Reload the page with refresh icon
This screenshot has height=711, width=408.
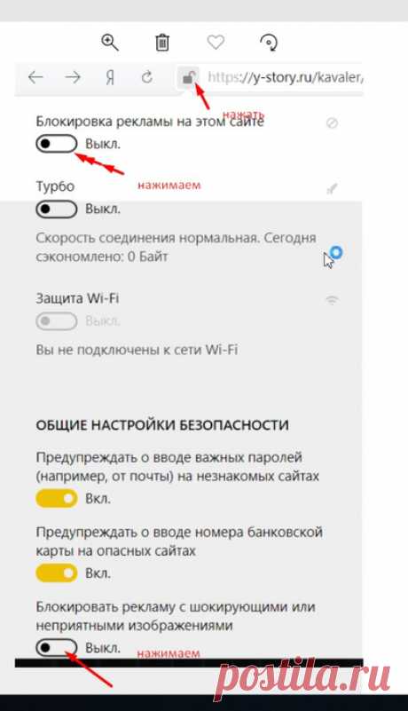click(147, 77)
